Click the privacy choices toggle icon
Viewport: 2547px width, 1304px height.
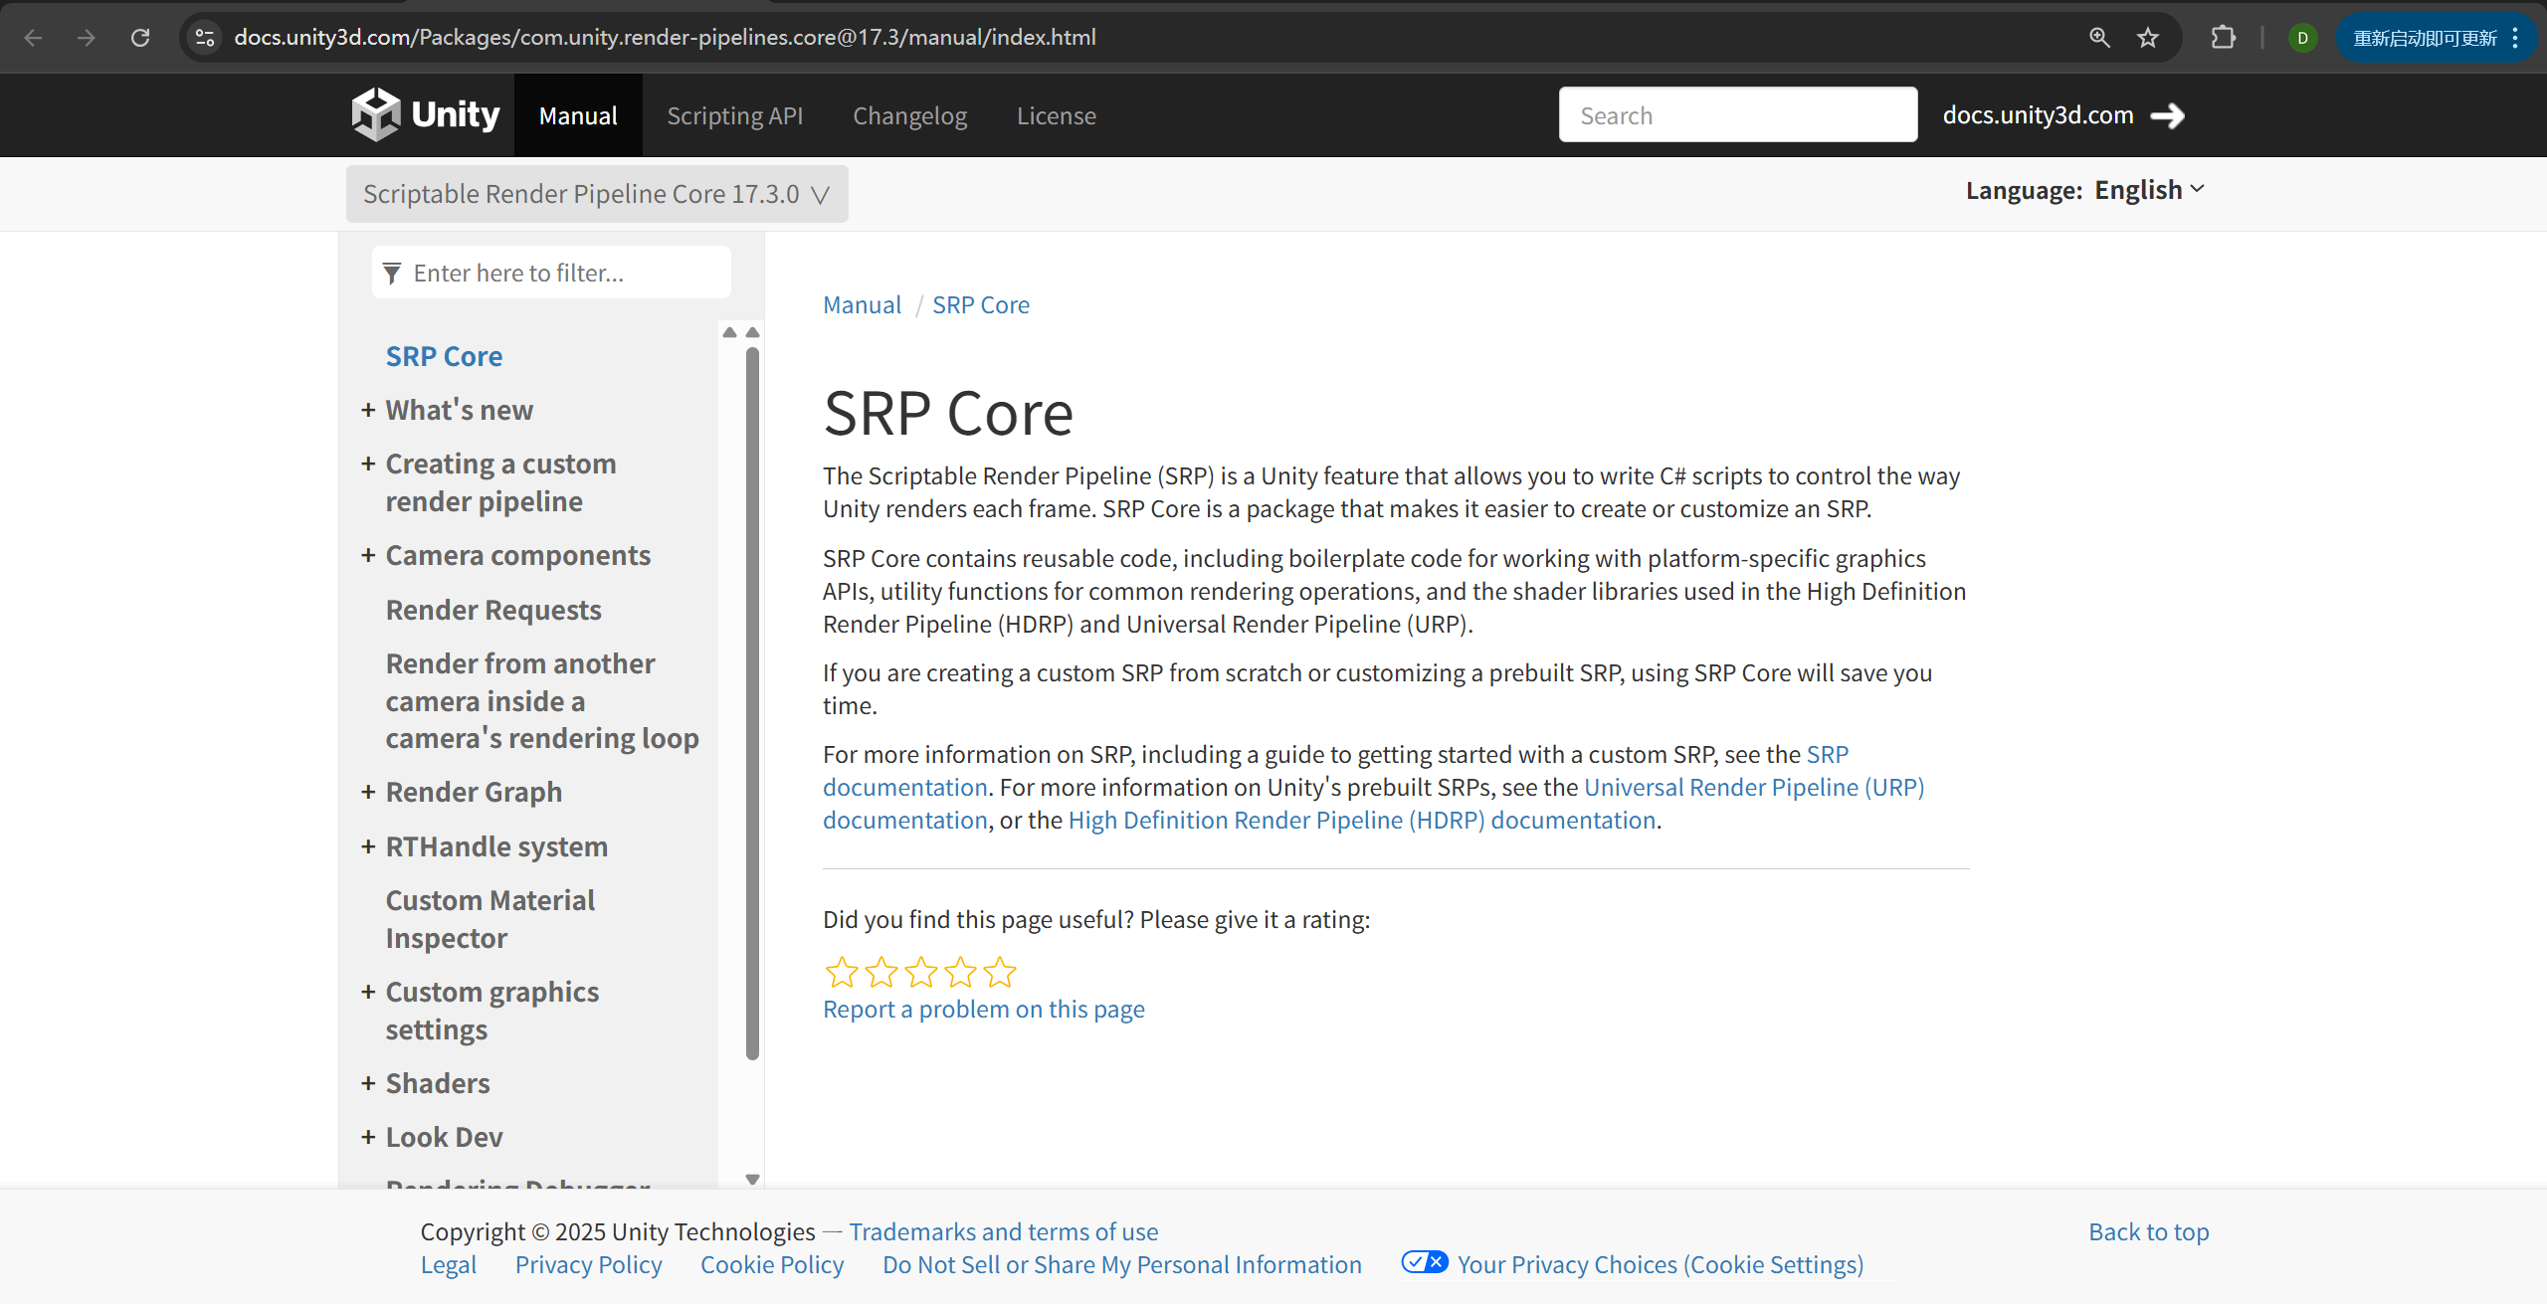[x=1425, y=1262]
